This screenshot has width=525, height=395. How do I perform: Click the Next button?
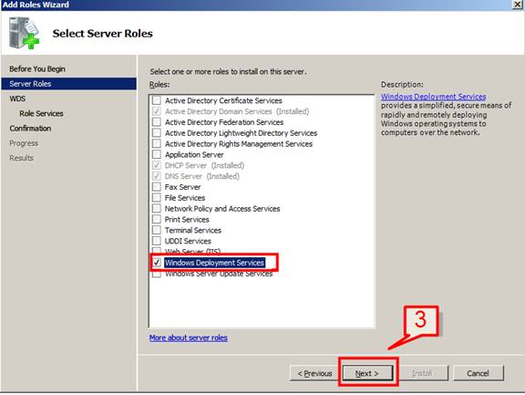pyautogui.click(x=367, y=373)
